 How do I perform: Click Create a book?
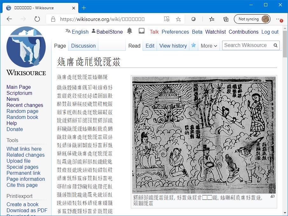click(x=22, y=204)
